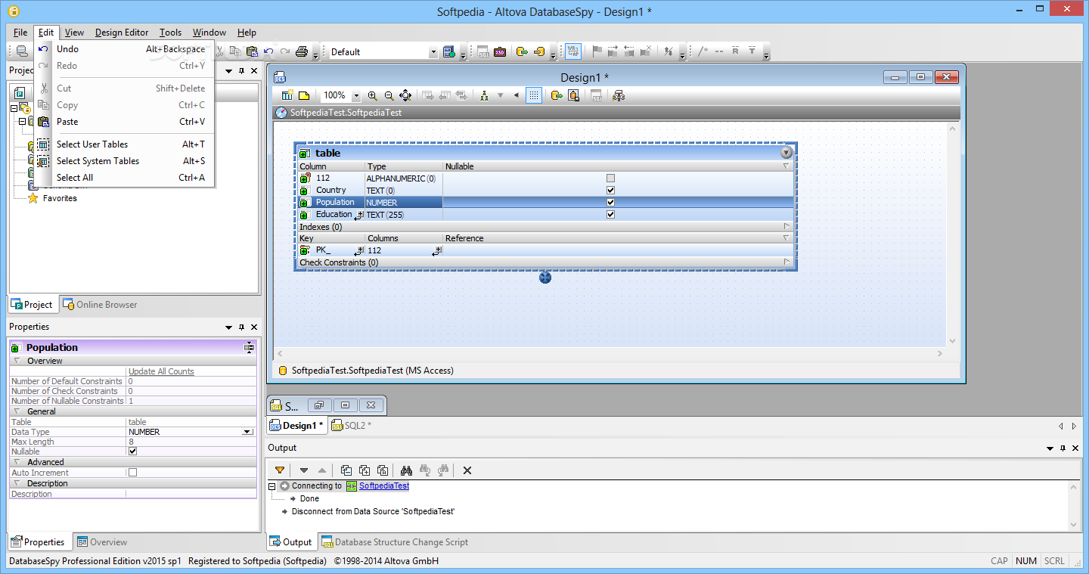Click the export yellow arrow icon in Design1
Viewport: 1089px width, 574px height.
[557, 95]
